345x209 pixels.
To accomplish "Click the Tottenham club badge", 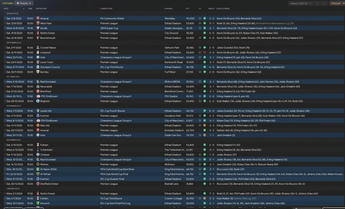I will coord(38,150).
